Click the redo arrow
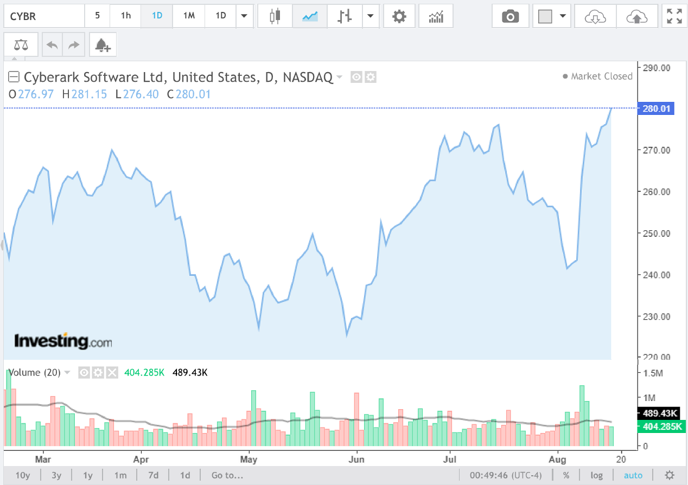The height and width of the screenshot is (485, 688). click(x=74, y=45)
